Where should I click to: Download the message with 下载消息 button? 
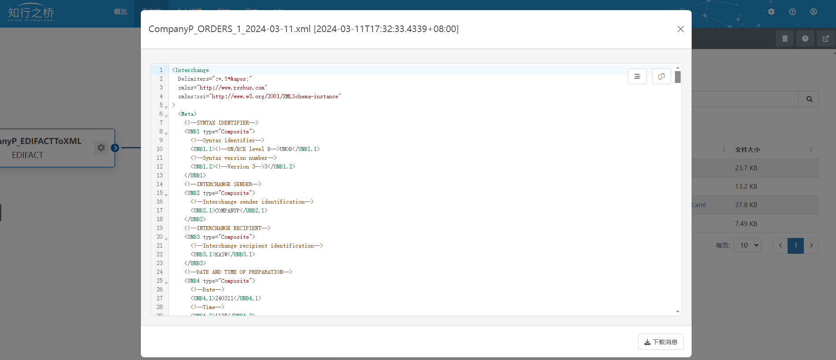click(660, 342)
